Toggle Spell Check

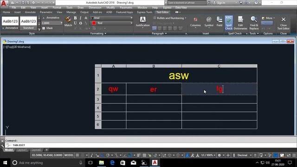pyautogui.click(x=229, y=23)
